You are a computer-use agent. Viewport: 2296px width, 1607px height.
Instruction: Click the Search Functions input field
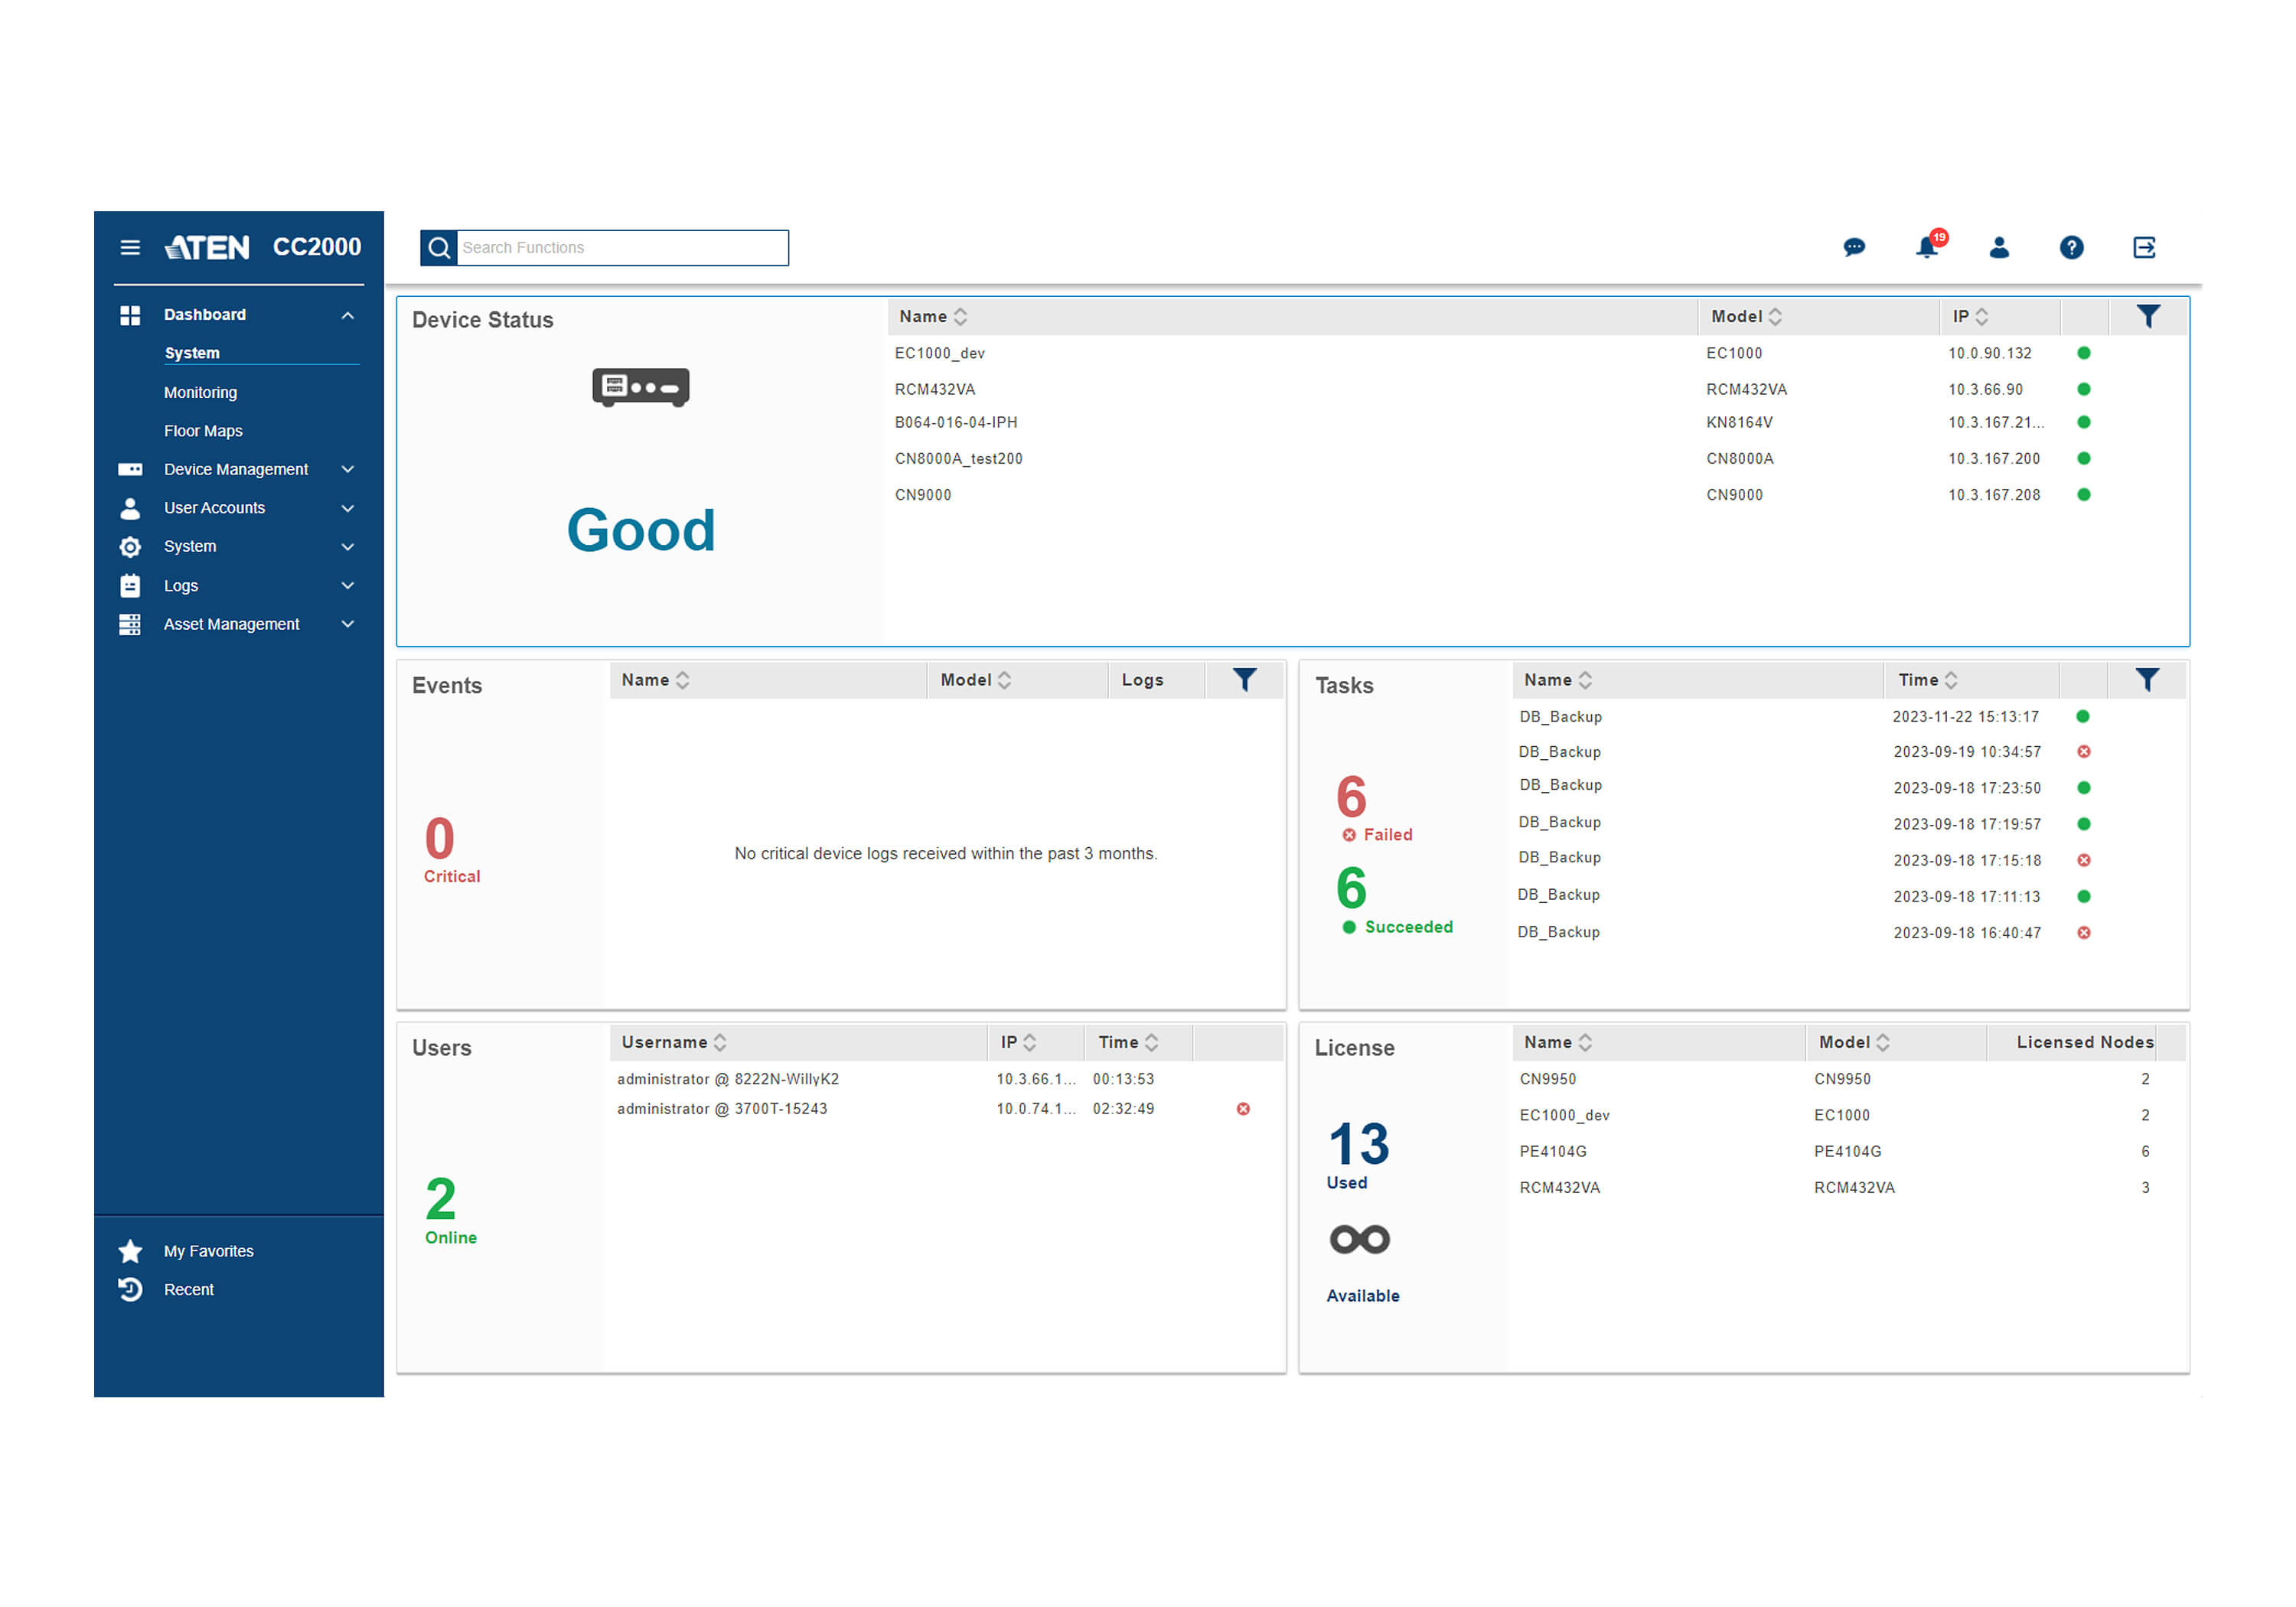pos(621,248)
